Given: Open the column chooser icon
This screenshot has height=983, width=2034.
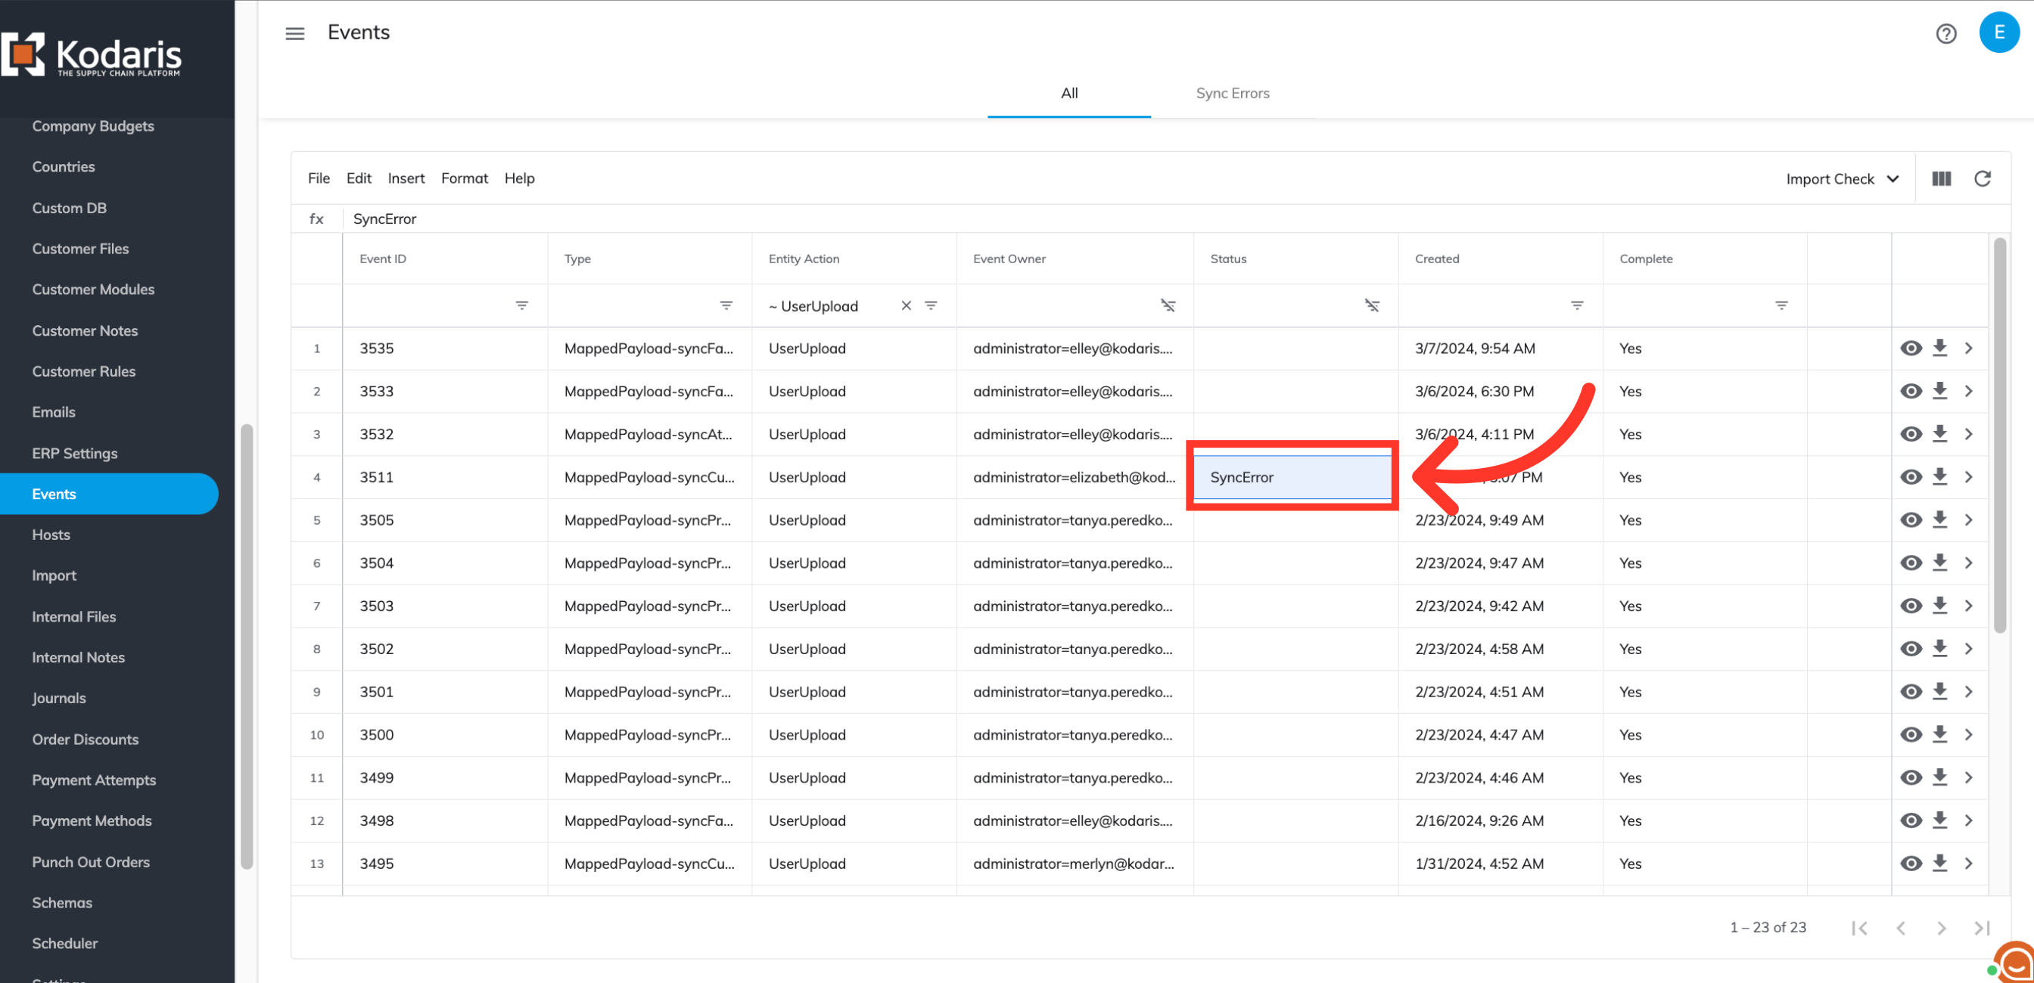Looking at the screenshot, I should click(x=1942, y=179).
